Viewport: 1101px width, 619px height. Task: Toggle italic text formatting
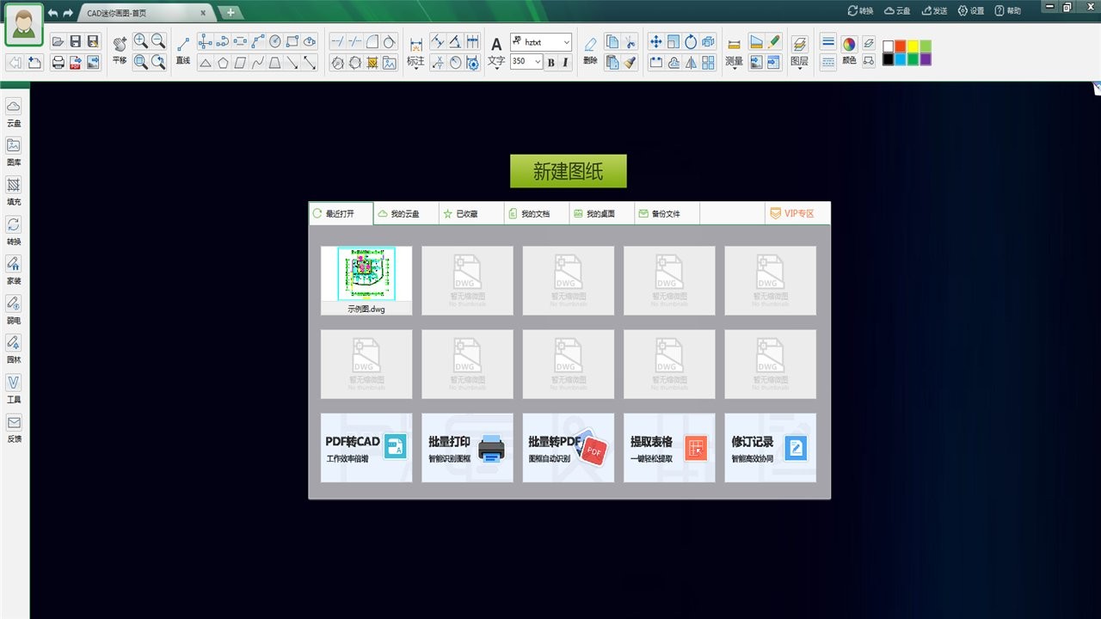(x=565, y=62)
